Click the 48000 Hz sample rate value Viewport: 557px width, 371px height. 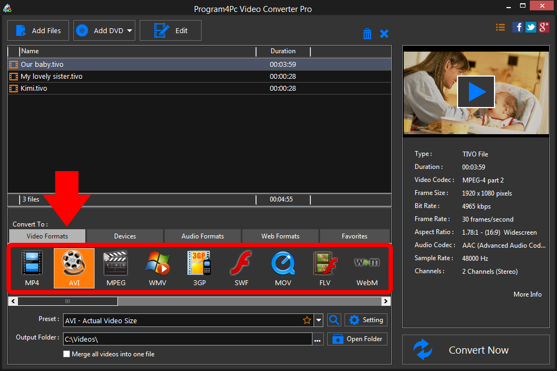tap(475, 259)
